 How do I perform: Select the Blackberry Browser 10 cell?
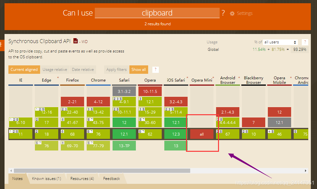254,134
